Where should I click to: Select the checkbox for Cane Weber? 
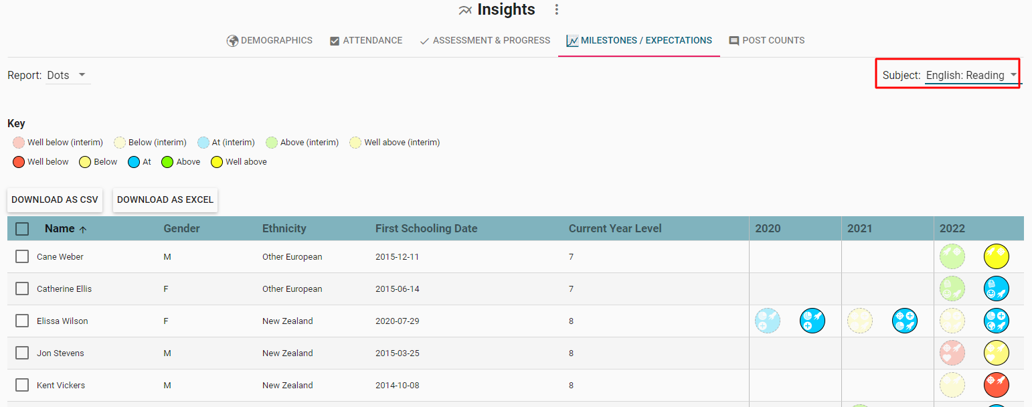(22, 256)
